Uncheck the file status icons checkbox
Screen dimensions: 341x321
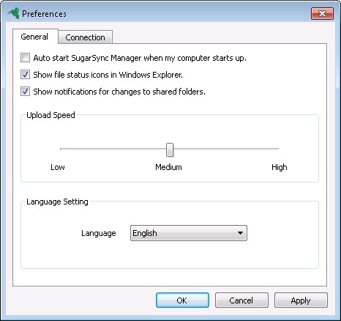point(25,75)
